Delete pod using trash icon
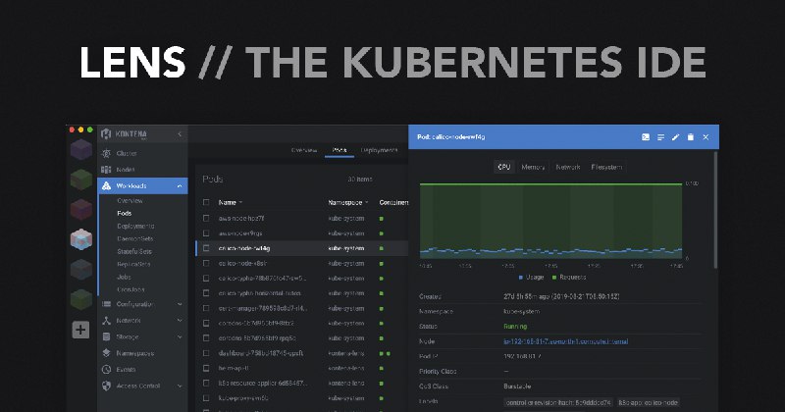Screen dimensions: 785x412 [x=690, y=137]
